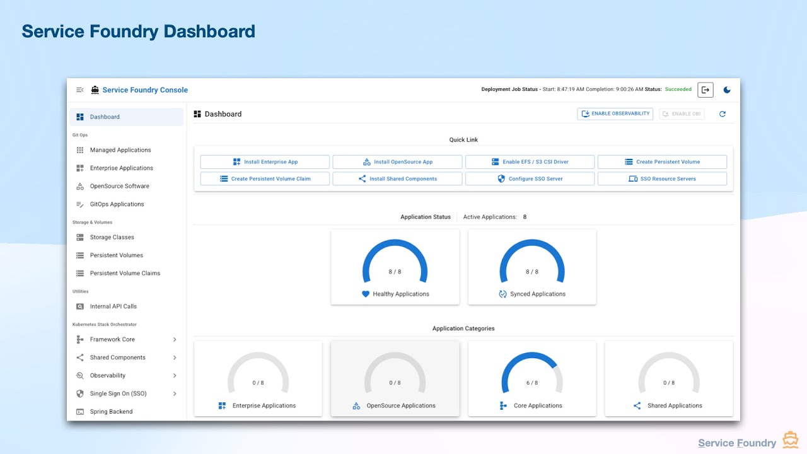Click the Healthy Applications 8 / 8 gauge
Screen dimensions: 807x454
pyautogui.click(x=395, y=262)
